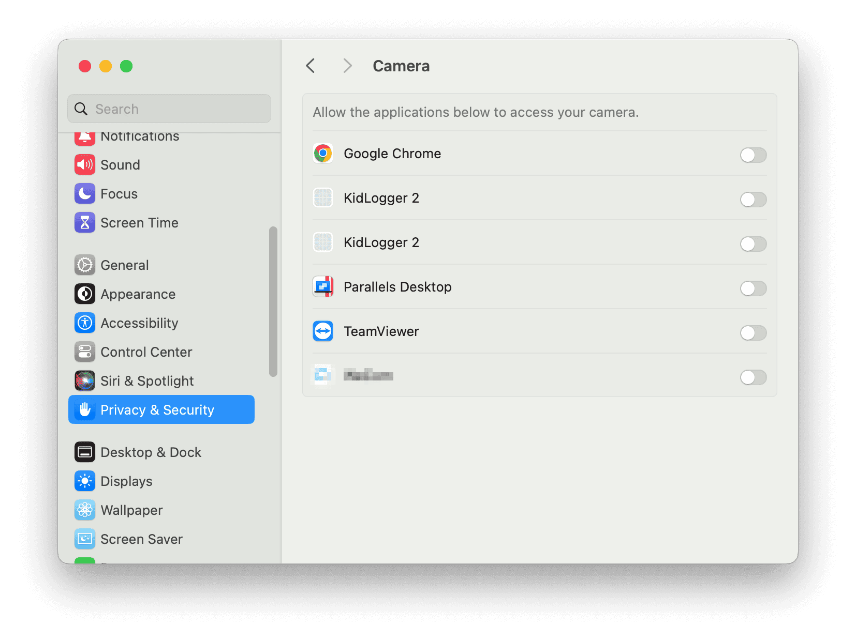Click the green zoom window button
This screenshot has height=640, width=856.
click(126, 66)
